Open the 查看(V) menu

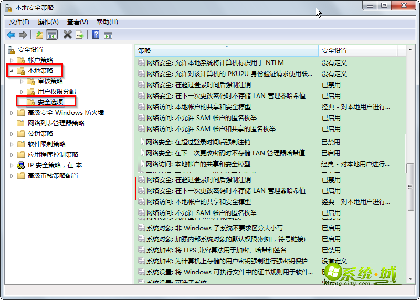[x=78, y=22]
